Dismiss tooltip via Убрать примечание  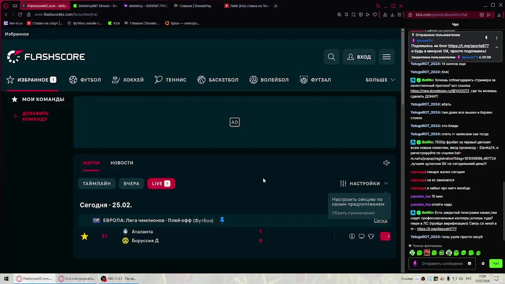pyautogui.click(x=353, y=213)
